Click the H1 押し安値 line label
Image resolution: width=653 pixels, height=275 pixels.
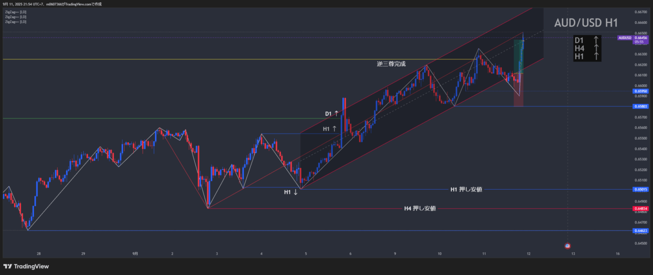465,190
